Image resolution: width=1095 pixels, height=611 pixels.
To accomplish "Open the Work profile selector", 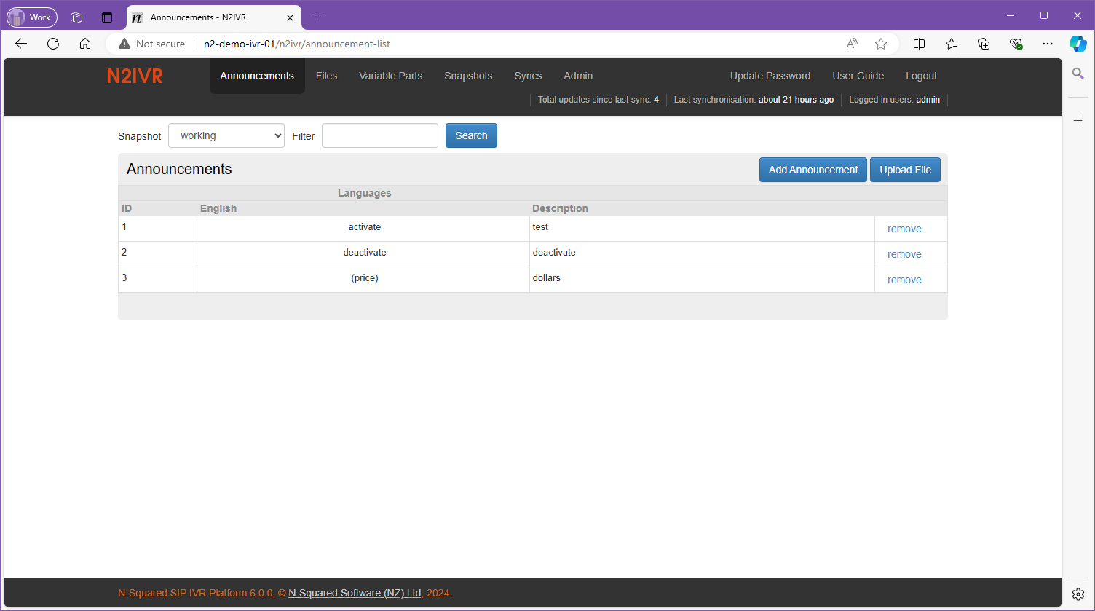I will 32,17.
